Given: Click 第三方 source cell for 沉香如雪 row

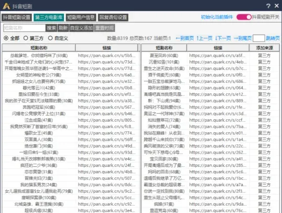Looking at the screenshot, I should click(264, 62).
